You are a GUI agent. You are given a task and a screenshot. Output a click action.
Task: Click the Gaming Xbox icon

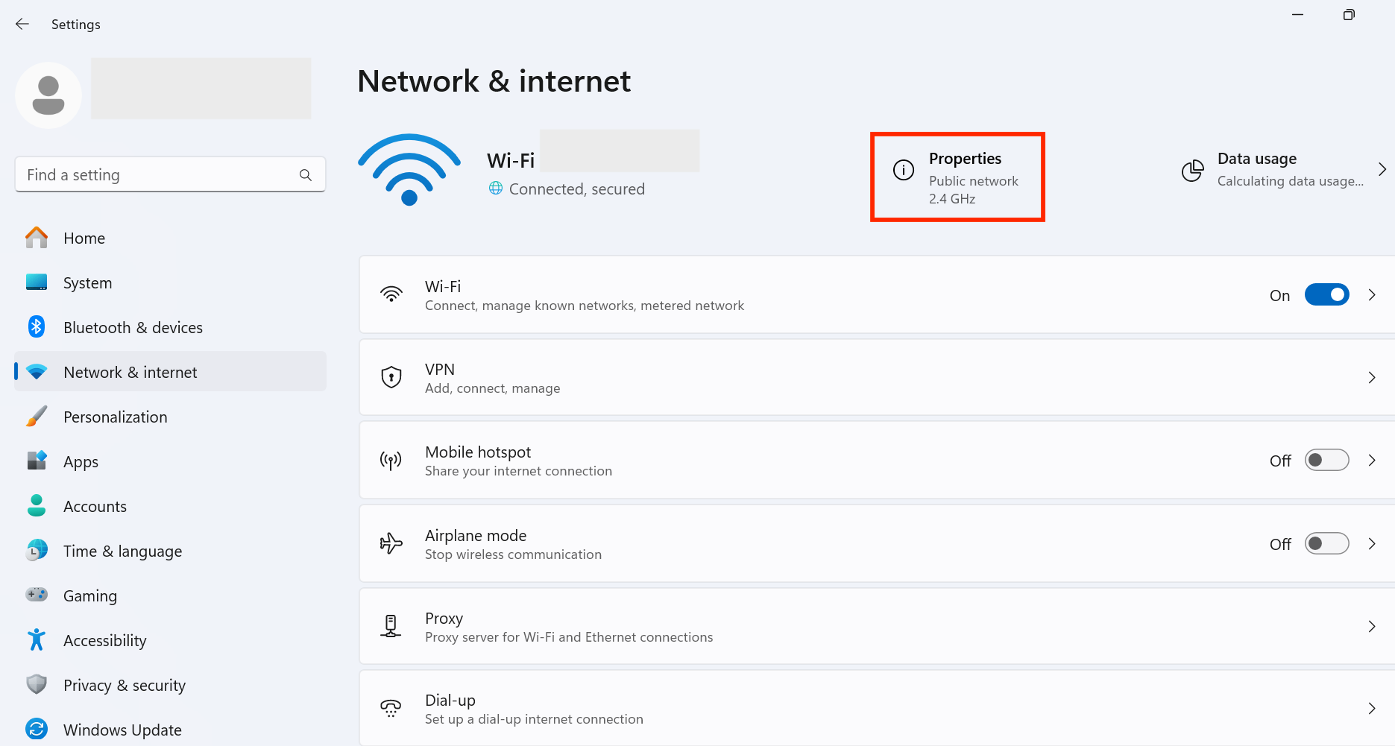pyautogui.click(x=35, y=595)
